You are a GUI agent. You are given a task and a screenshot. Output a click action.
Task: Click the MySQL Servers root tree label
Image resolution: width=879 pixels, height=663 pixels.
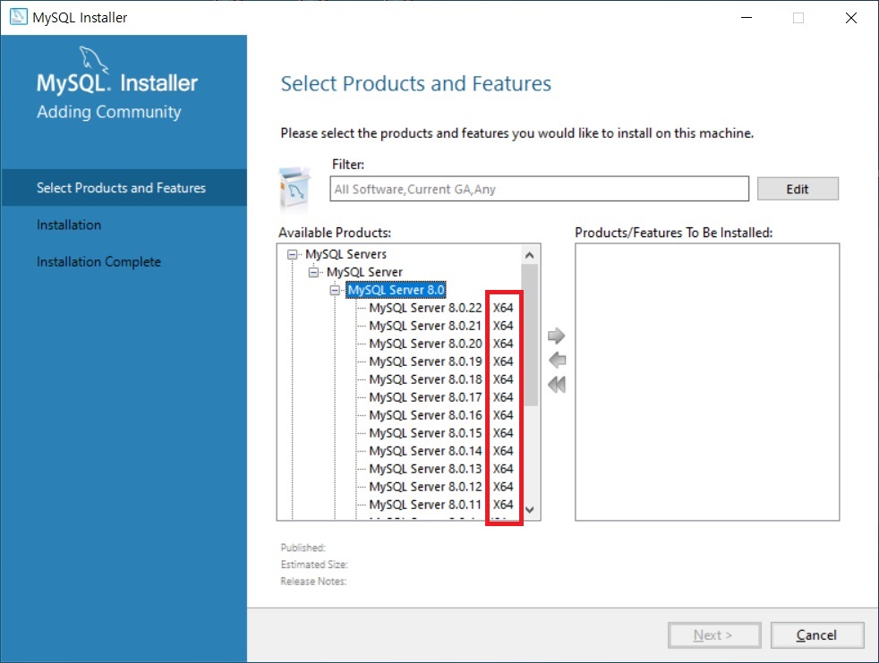(x=346, y=254)
